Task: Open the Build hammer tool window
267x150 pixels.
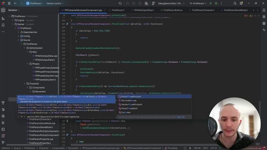Action: [x=3, y=103]
